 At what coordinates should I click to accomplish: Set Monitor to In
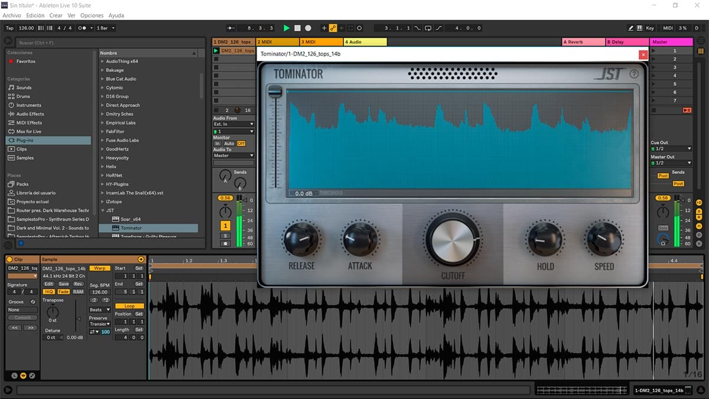pyautogui.click(x=217, y=144)
